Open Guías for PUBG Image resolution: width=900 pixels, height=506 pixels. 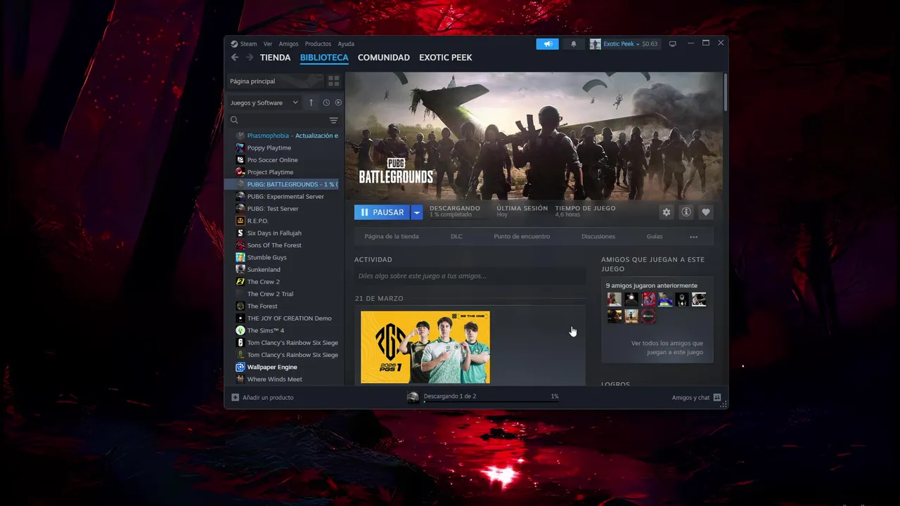tap(655, 237)
